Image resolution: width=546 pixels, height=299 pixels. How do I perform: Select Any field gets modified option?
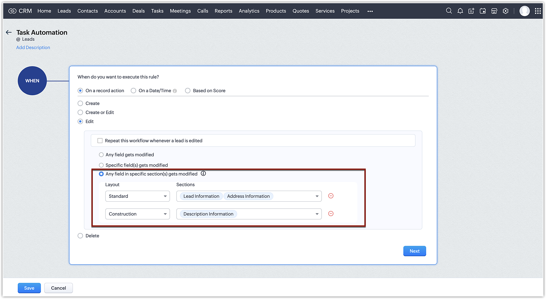point(101,155)
